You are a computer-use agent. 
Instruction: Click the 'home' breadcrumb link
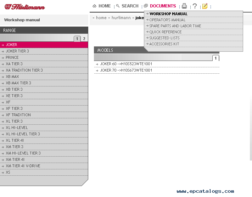[101, 18]
